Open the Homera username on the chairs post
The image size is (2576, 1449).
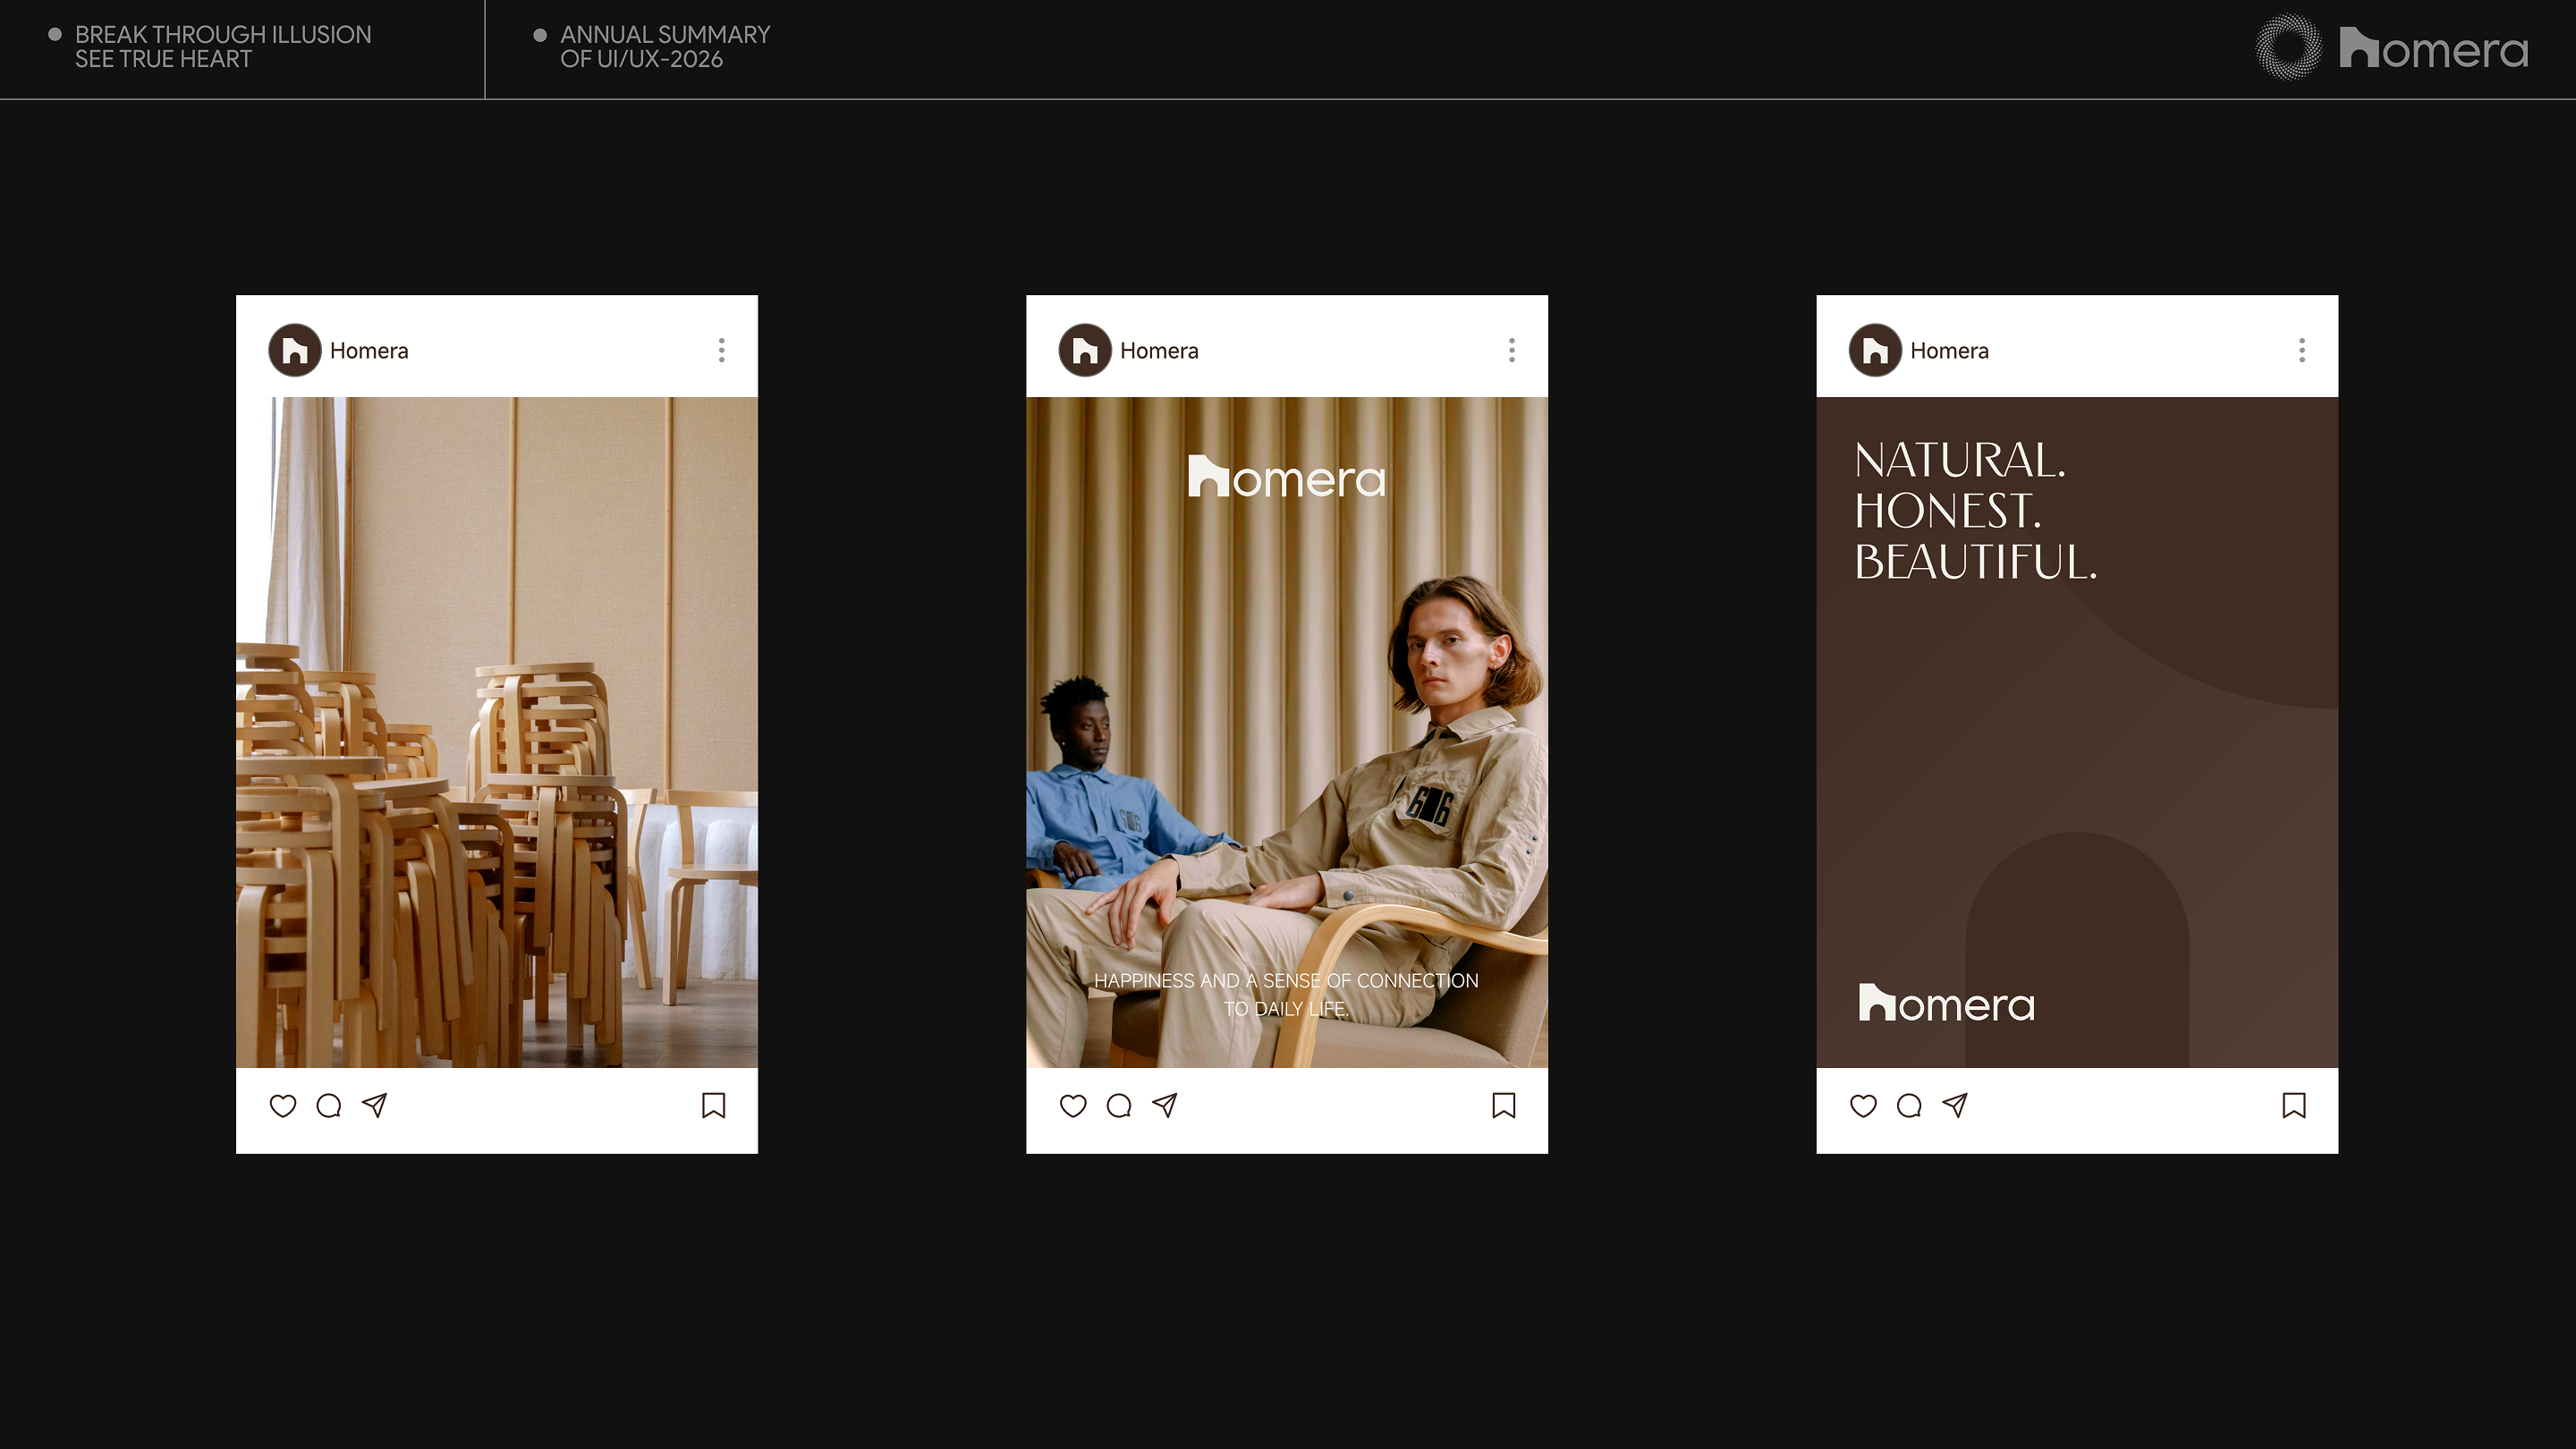coord(369,351)
